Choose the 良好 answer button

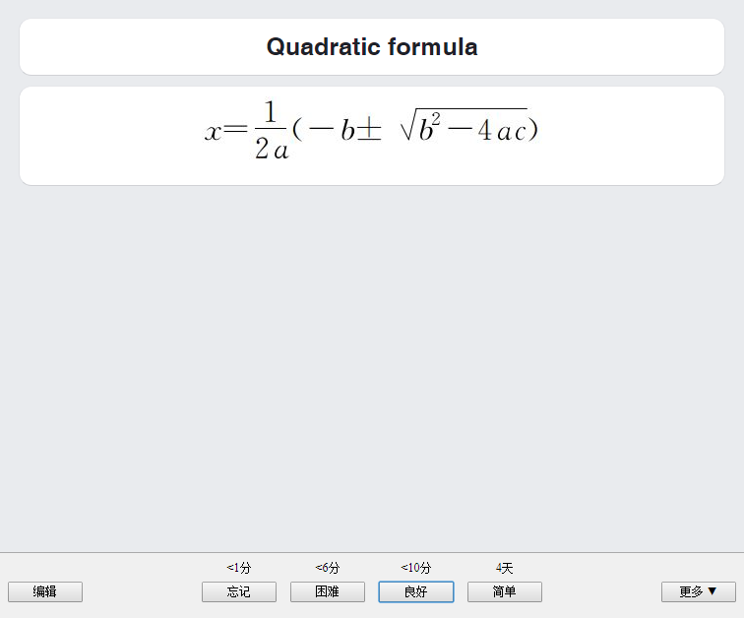pyautogui.click(x=416, y=591)
